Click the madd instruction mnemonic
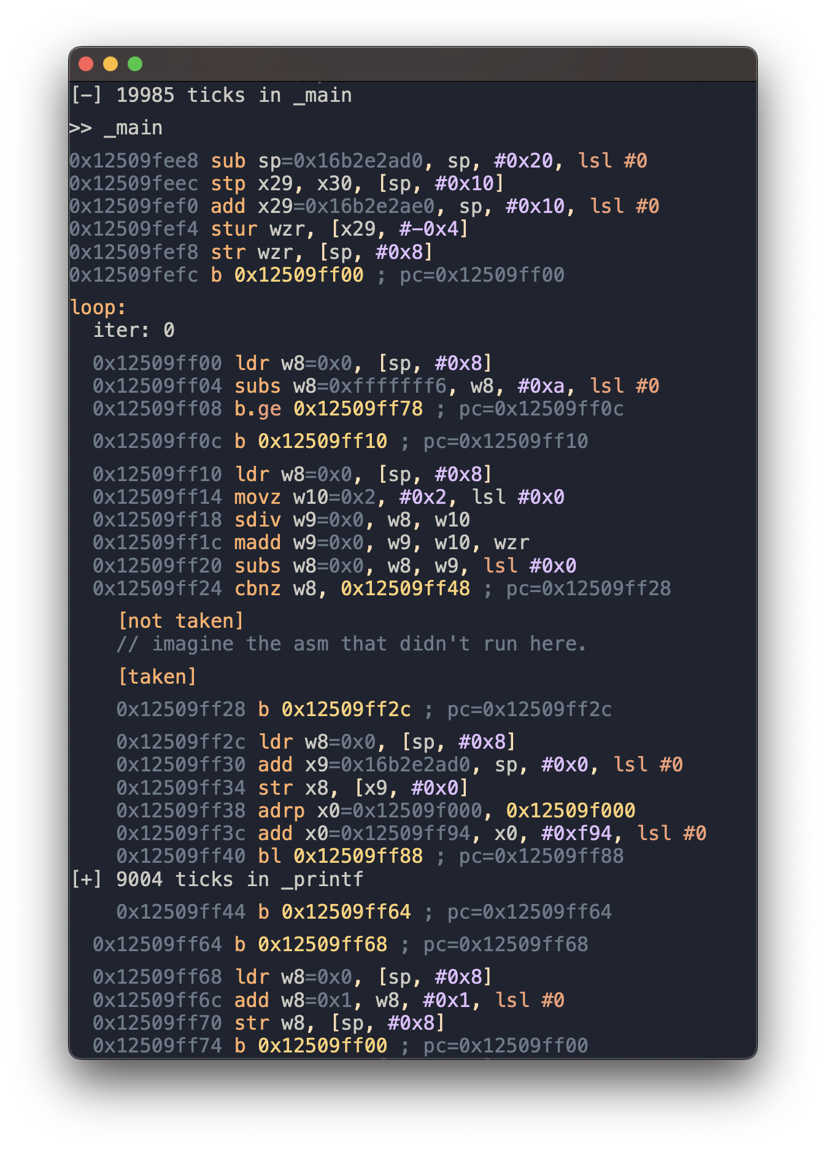The width and height of the screenshot is (826, 1150). tap(258, 543)
